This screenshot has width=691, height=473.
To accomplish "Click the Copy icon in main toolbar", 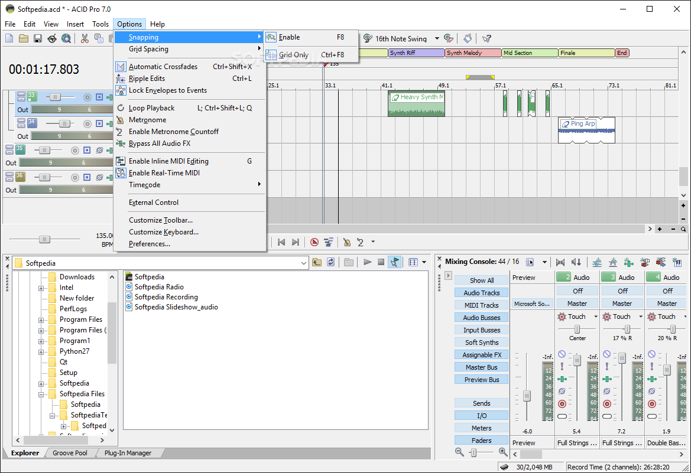I will tap(99, 38).
